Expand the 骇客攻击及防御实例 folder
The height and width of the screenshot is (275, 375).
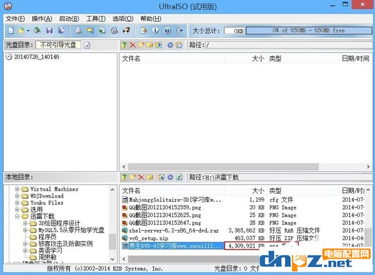click(25, 244)
